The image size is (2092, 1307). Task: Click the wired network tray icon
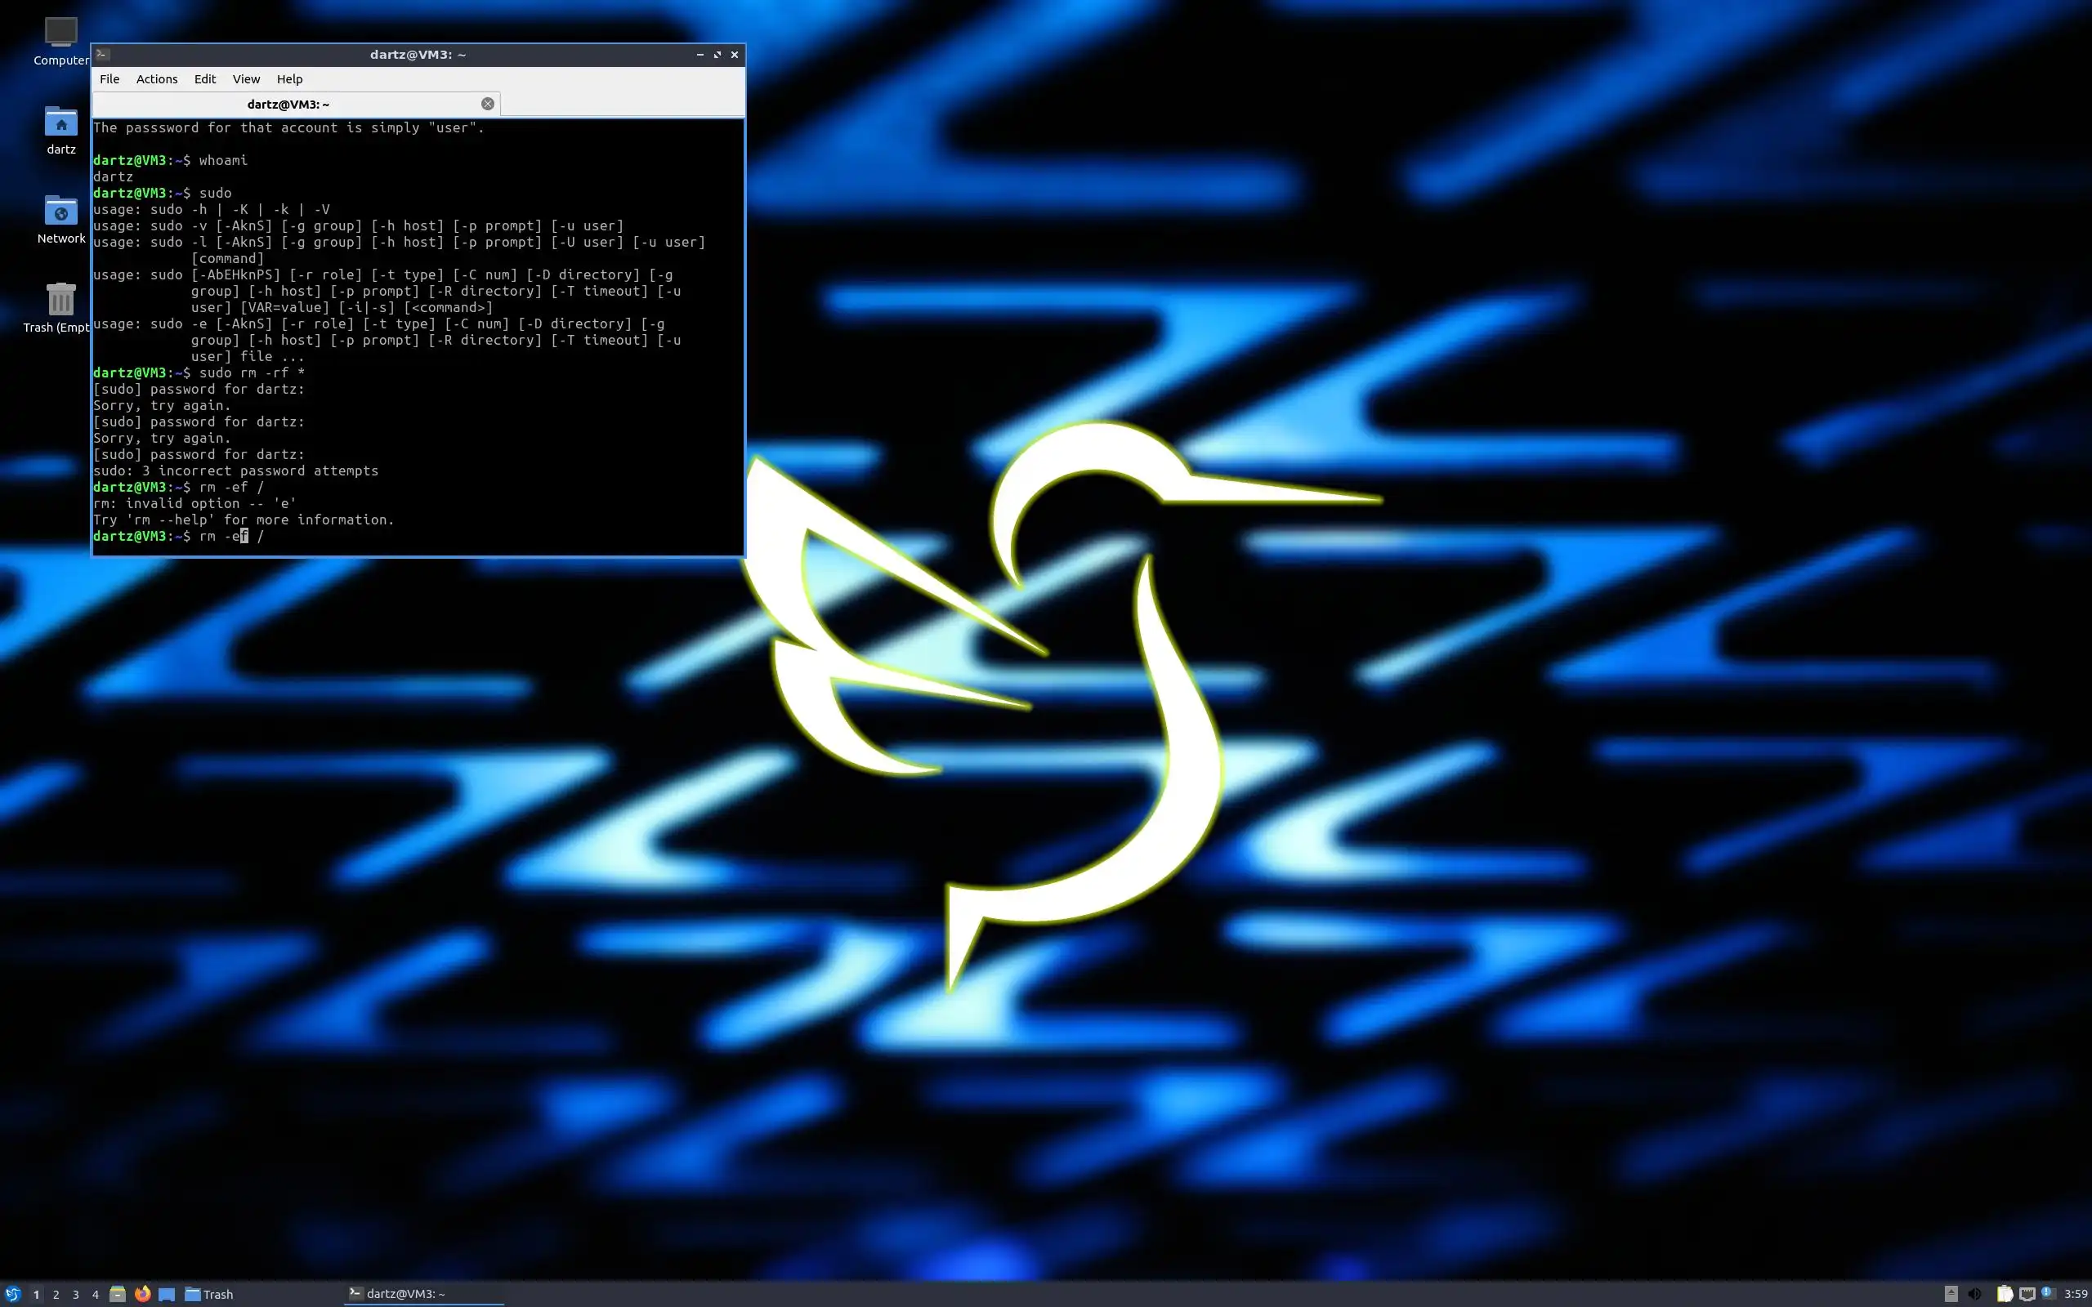(2027, 1294)
